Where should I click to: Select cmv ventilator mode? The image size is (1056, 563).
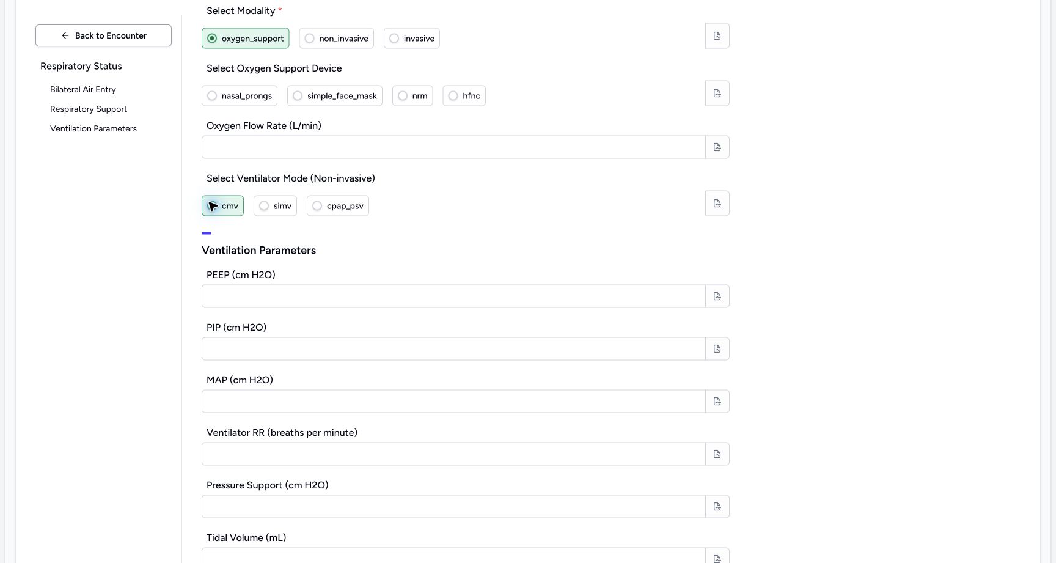tap(223, 206)
